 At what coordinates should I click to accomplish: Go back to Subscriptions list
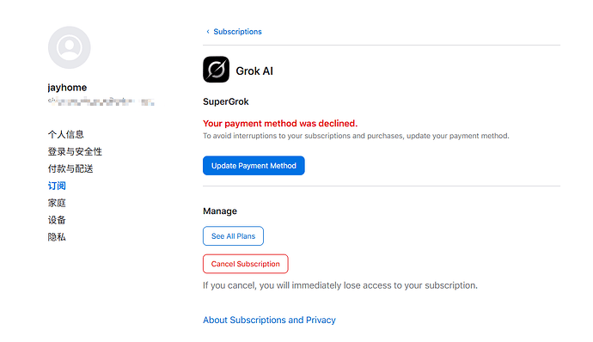click(237, 32)
